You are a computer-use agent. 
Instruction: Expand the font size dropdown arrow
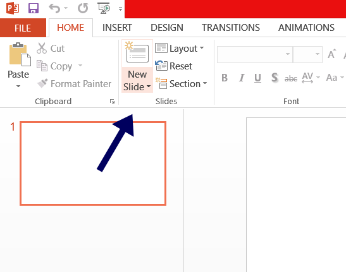tap(318, 54)
